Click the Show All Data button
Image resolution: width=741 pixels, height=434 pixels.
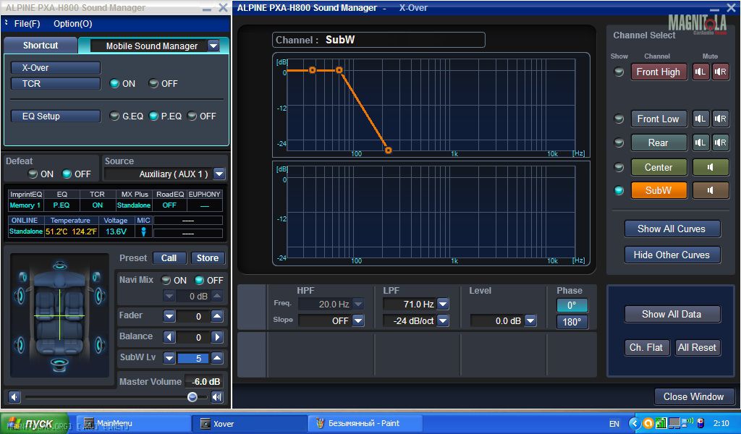[672, 314]
